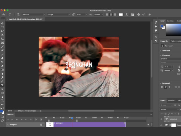Image resolution: width=181 pixels, height=136 pixels.
Task: Select the Frame tool
Action: point(2,43)
